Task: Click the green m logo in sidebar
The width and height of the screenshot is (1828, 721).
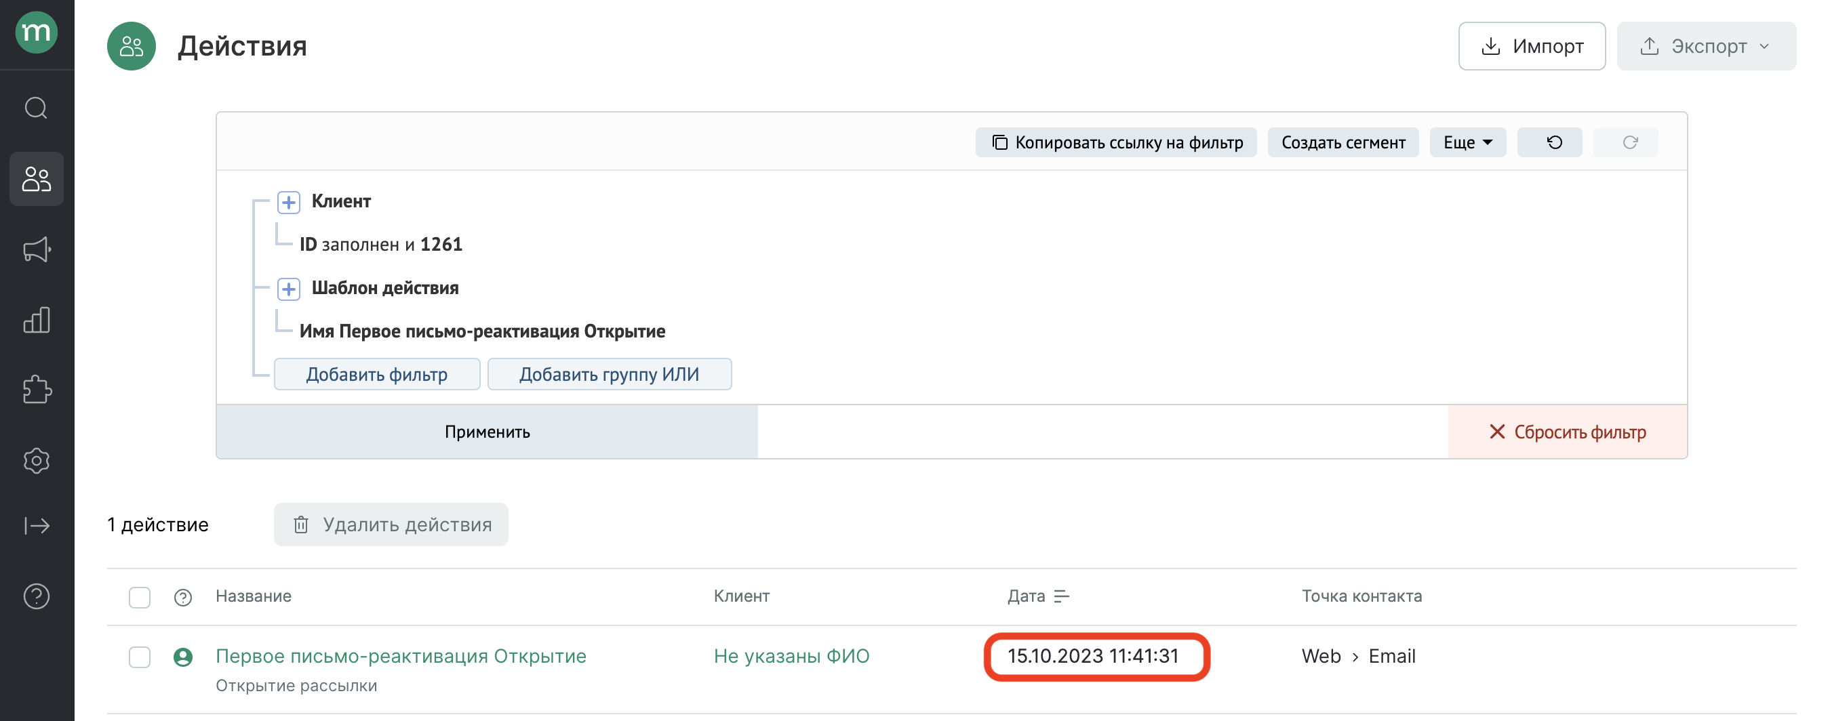Action: (36, 33)
